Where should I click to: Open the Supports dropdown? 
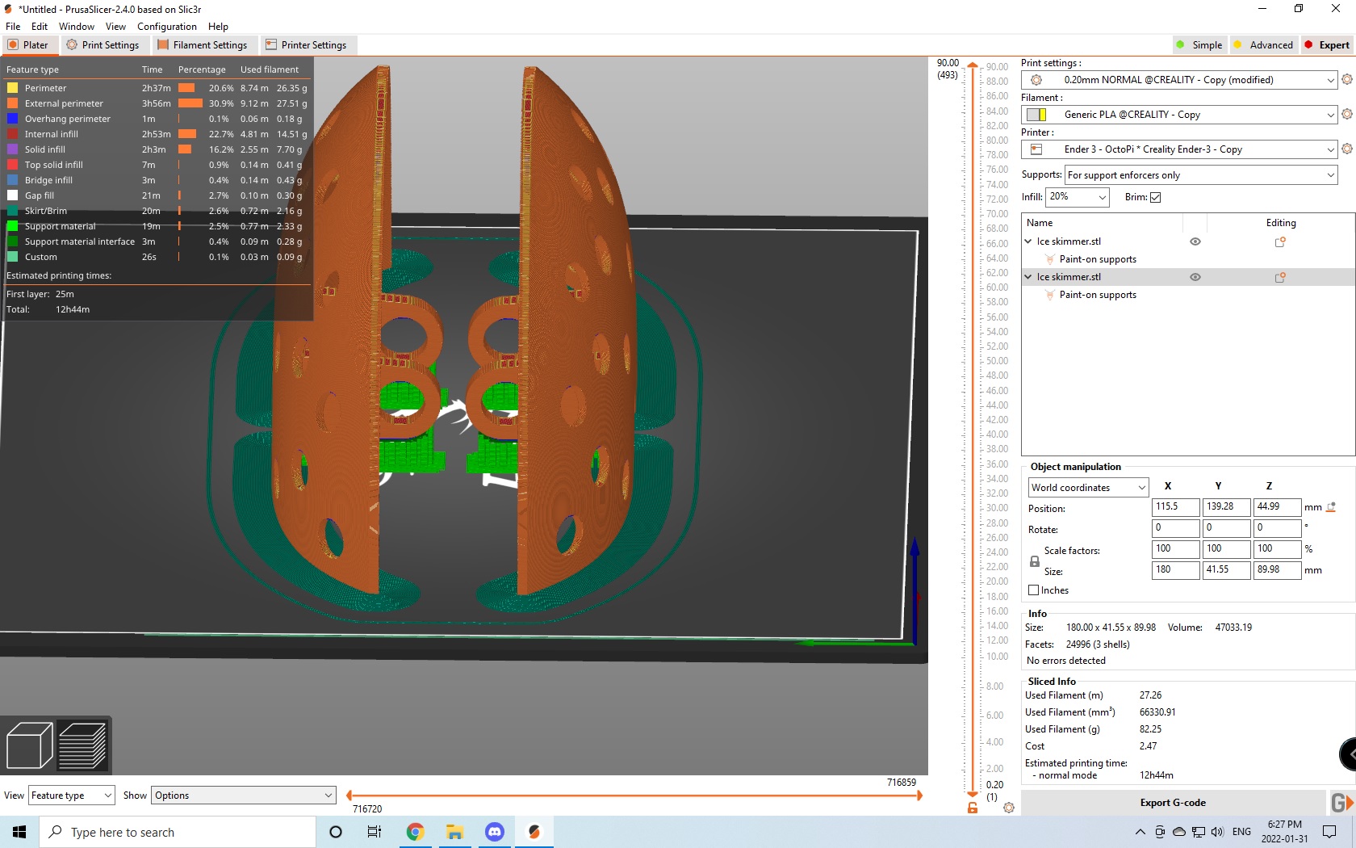(1201, 175)
